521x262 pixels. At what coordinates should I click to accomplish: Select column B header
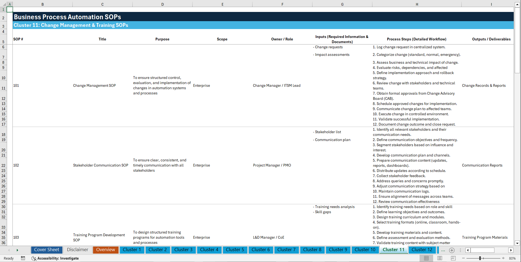[43, 4]
